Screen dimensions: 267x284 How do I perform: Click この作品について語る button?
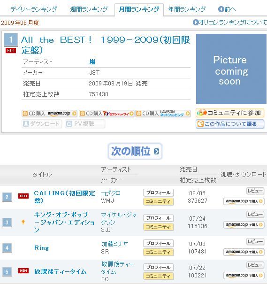pyautogui.click(x=230, y=124)
